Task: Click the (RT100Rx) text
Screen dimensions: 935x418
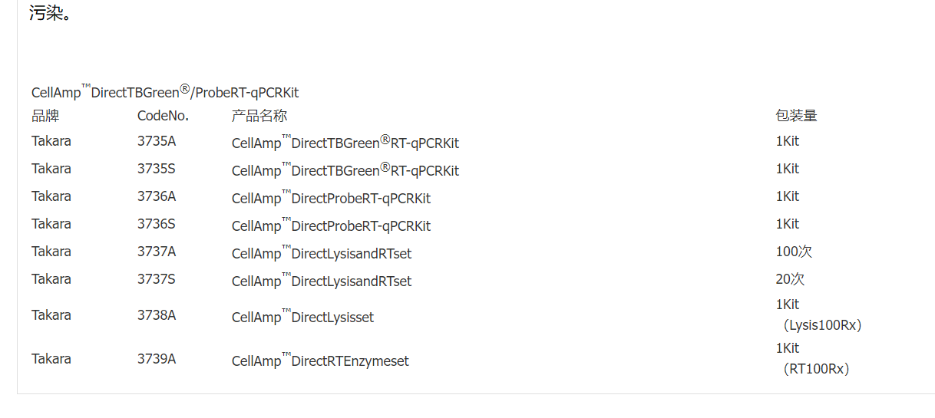Action: pyautogui.click(x=815, y=369)
